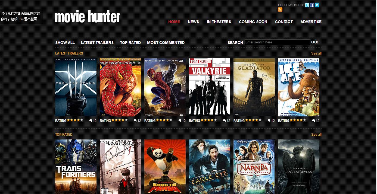Open the Facebook follow icon
The width and height of the screenshot is (377, 194).
pyautogui.click(x=312, y=5)
